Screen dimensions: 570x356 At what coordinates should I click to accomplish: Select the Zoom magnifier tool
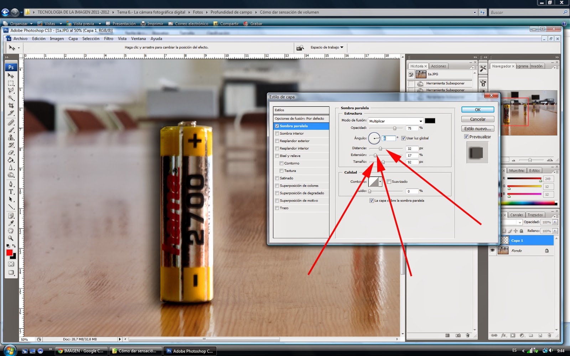point(11,238)
